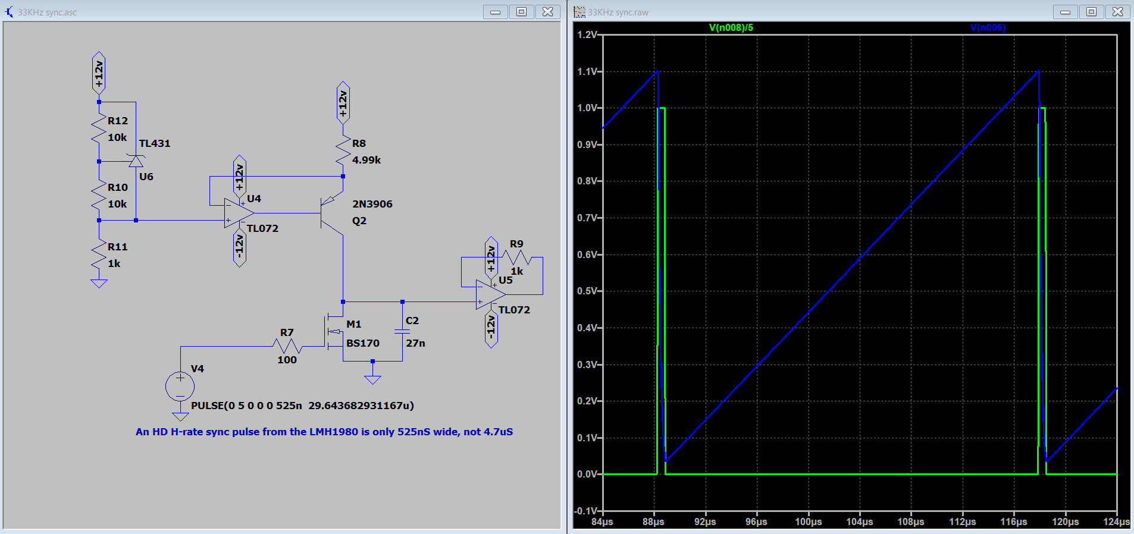Minimize the 33KHz sync.raw waveform window
Viewport: 1134px width, 534px height.
coord(1065,12)
